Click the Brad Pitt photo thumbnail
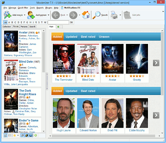This screenshot has width=166, height=143. pos(112,113)
